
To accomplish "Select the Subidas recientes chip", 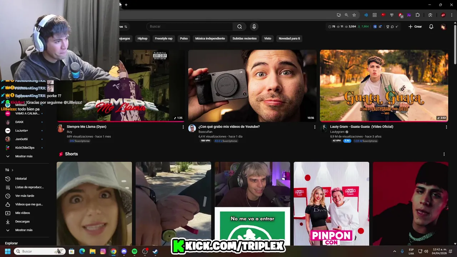I will (245, 39).
